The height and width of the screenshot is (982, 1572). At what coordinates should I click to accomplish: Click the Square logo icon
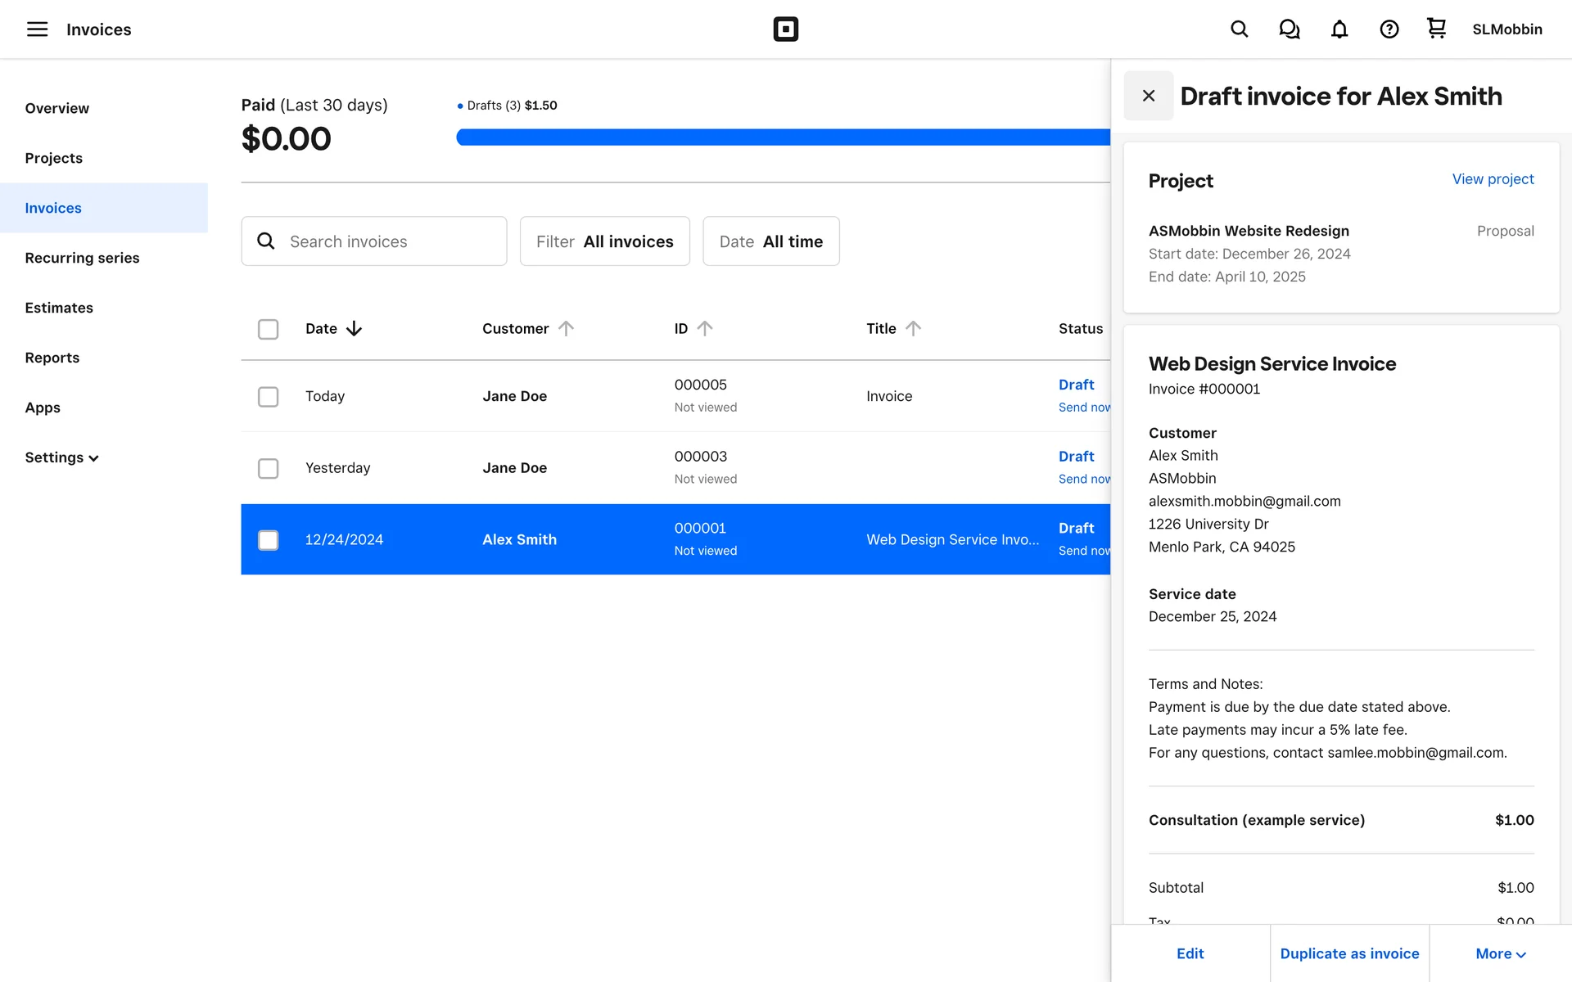[785, 29]
